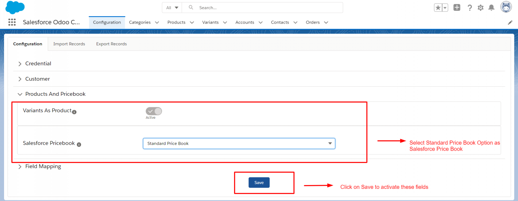Click Save to activate the fields

tap(259, 182)
